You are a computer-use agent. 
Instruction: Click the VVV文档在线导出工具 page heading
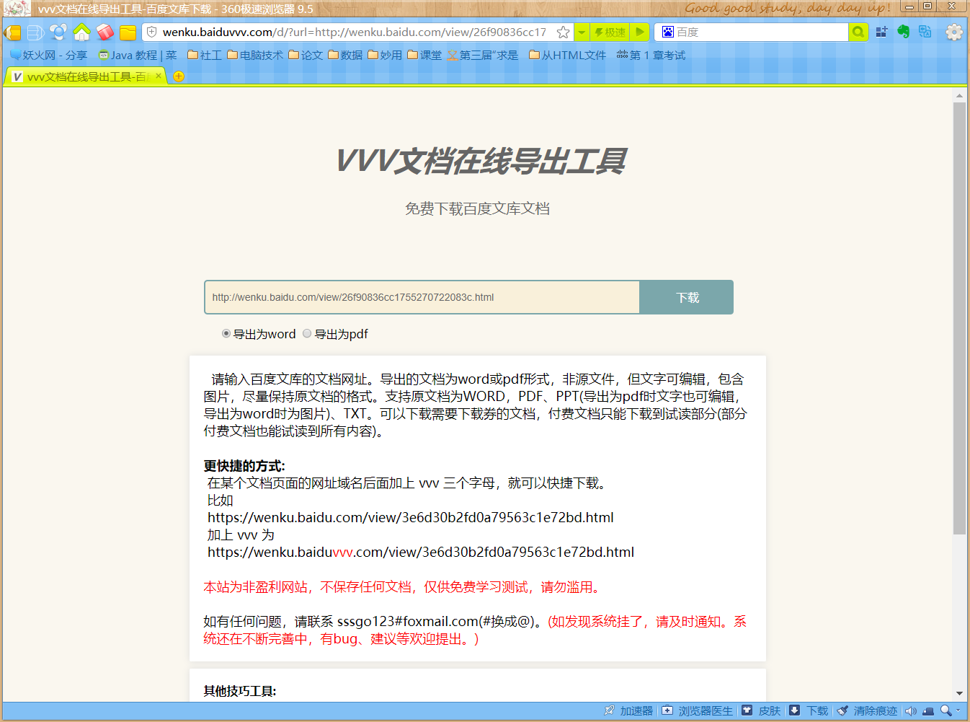pos(481,160)
